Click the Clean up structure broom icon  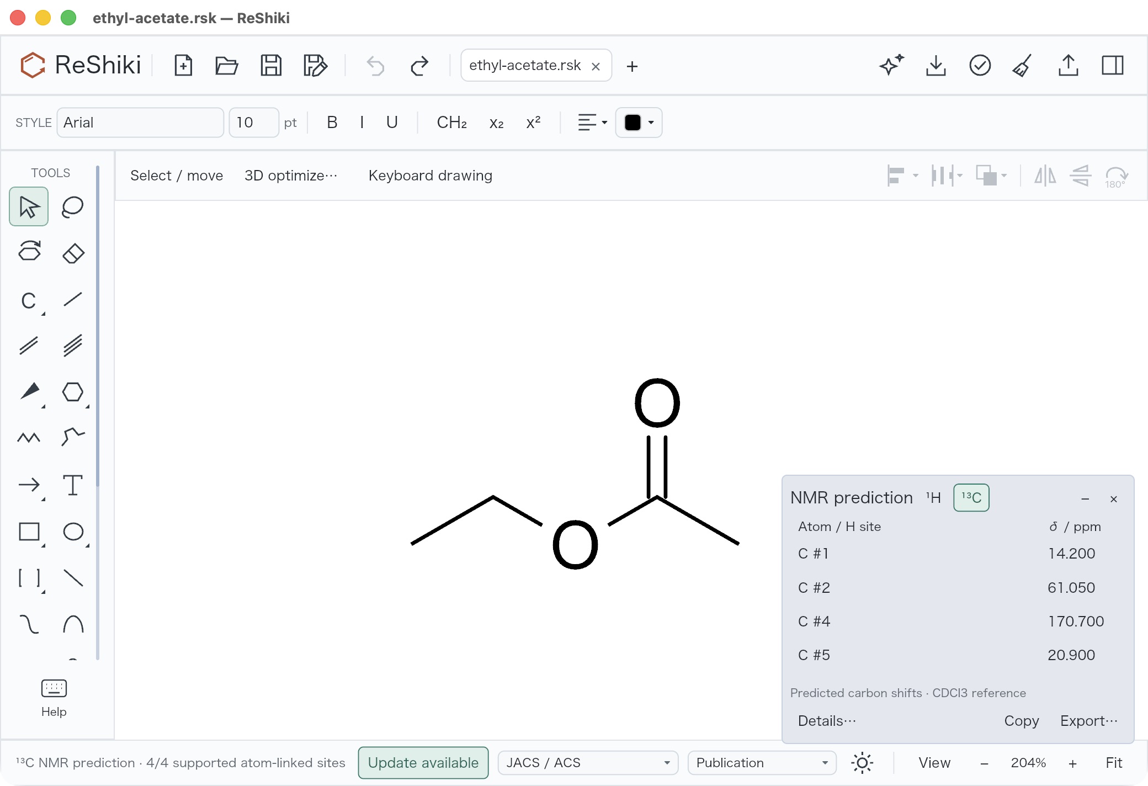[x=1023, y=66]
